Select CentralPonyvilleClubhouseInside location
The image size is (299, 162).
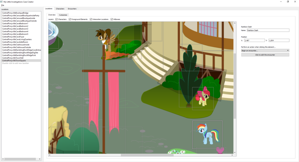point(16,45)
